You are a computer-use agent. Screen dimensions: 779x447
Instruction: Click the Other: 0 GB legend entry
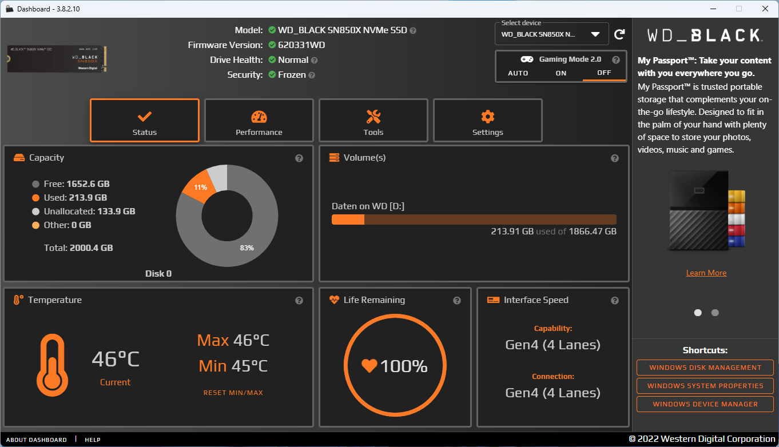pos(62,225)
